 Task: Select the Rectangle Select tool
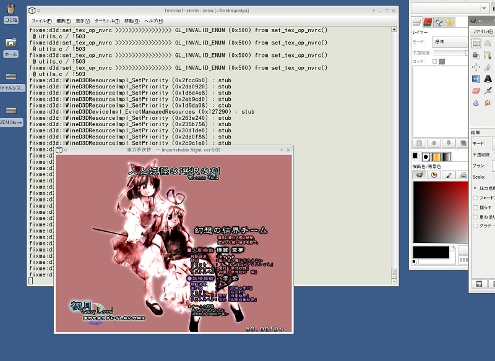[x=476, y=43]
